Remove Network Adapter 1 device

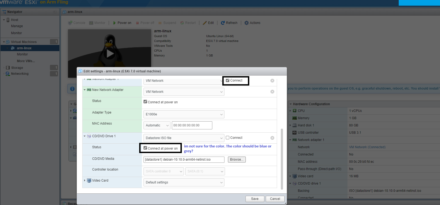point(272,81)
